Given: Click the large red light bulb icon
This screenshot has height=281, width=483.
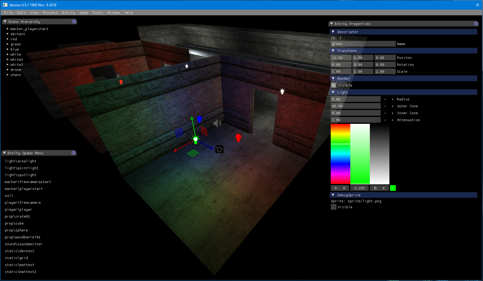Looking at the screenshot, I should tap(238, 137).
